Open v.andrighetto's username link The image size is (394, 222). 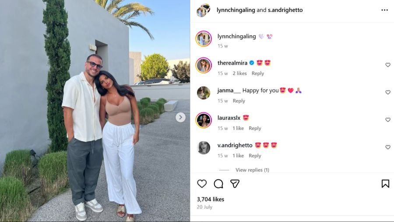(235, 145)
